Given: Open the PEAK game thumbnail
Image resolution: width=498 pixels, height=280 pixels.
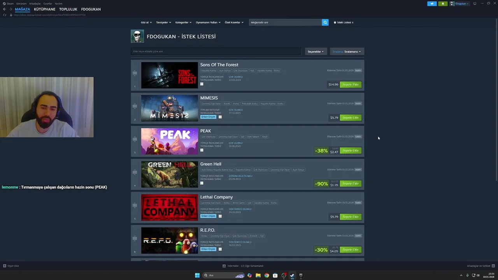Looking at the screenshot, I should tap(169, 141).
